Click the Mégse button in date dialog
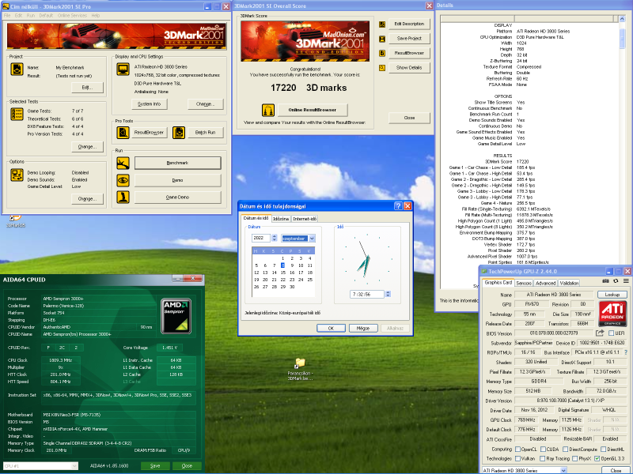633x474 pixels. tap(363, 328)
